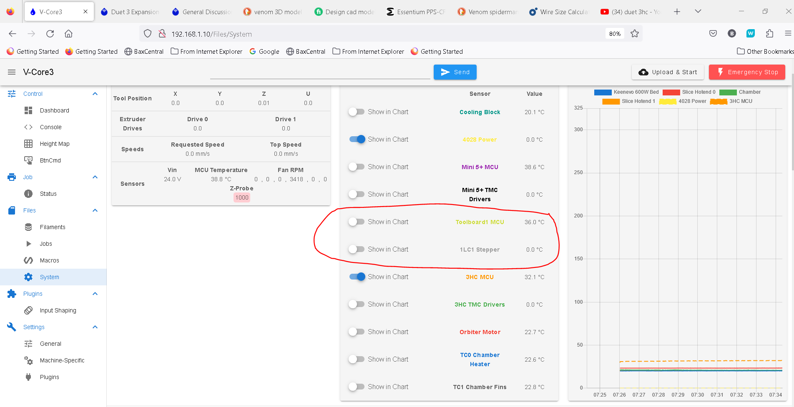The height and width of the screenshot is (407, 794).
Task: Click the Slice Hotend 0 red legend swatch
Action: point(671,92)
